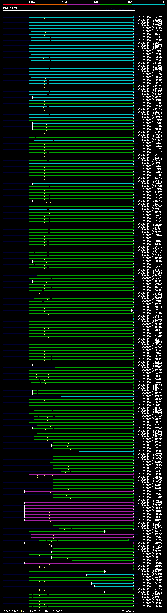Select label UniRef100_P15193
Viewport: 167px width, 613px height.
coord(150,520)
